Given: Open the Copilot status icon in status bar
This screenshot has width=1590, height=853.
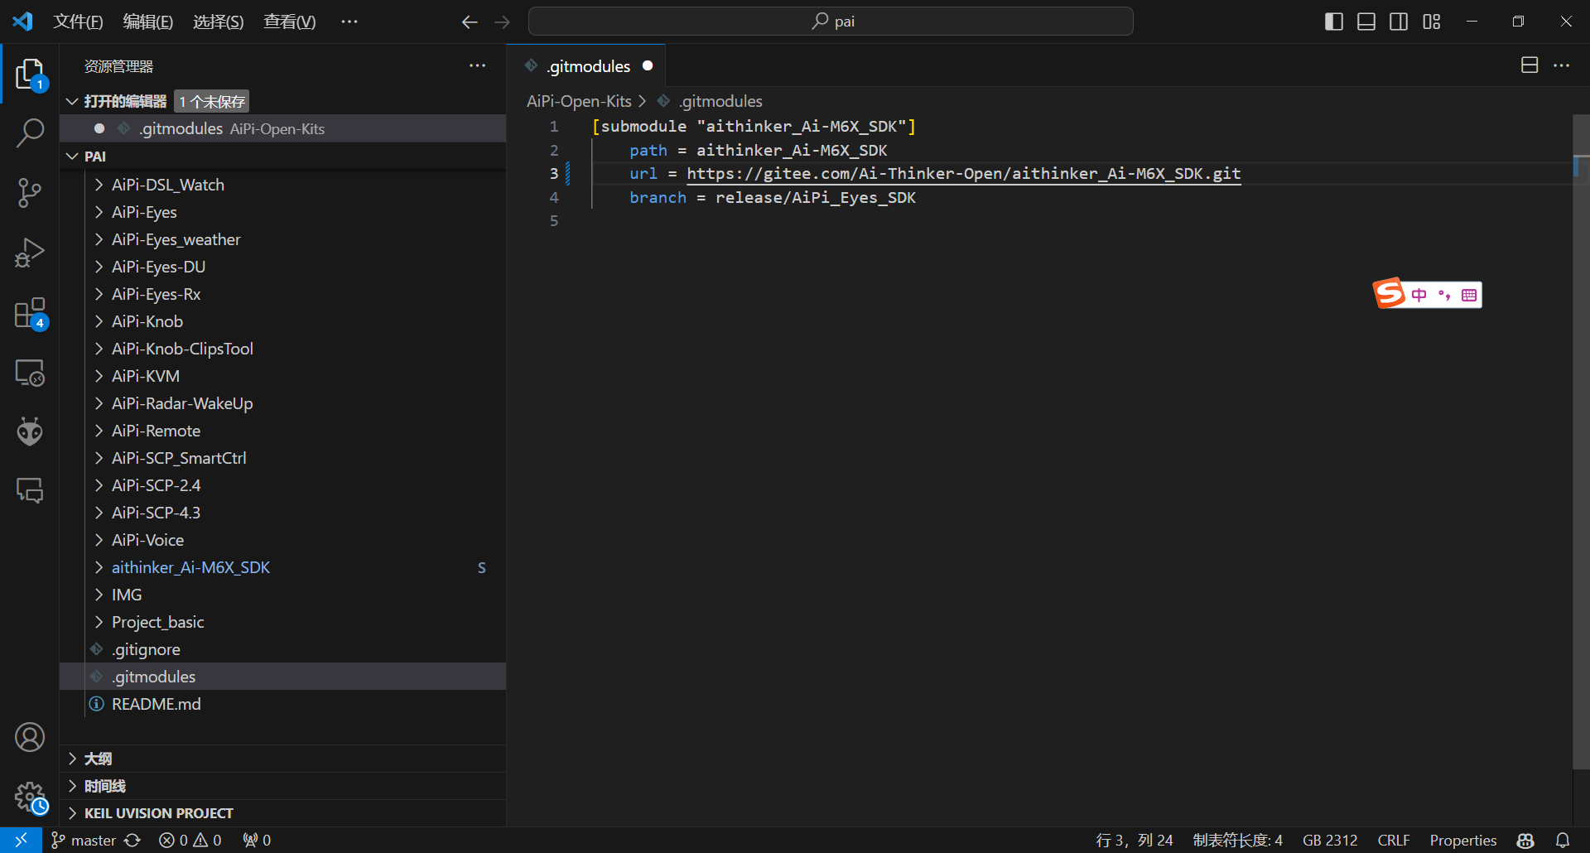Looking at the screenshot, I should [x=1525, y=840].
